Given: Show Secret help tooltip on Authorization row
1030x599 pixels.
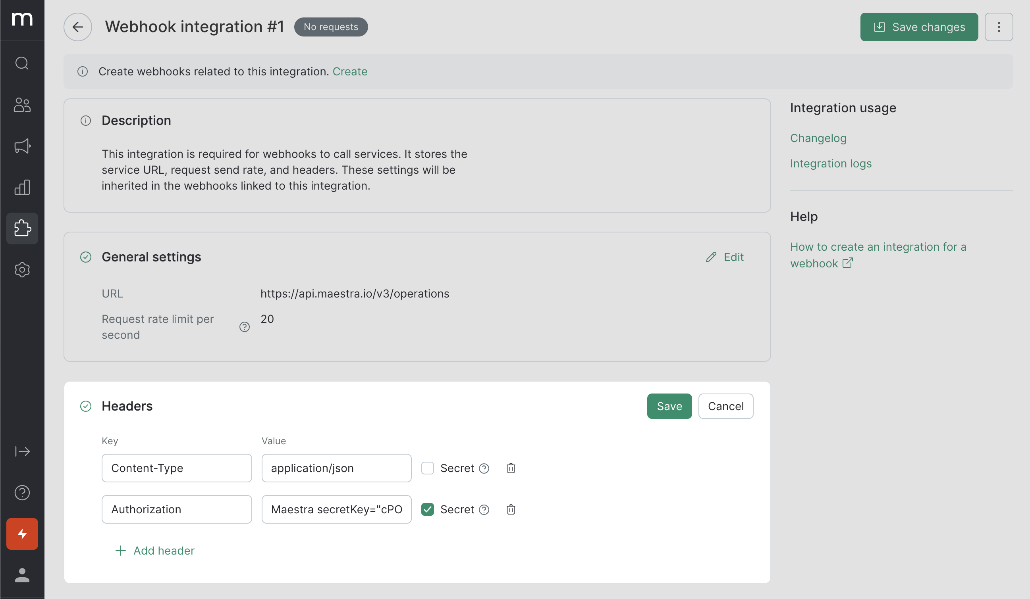Looking at the screenshot, I should 484,510.
